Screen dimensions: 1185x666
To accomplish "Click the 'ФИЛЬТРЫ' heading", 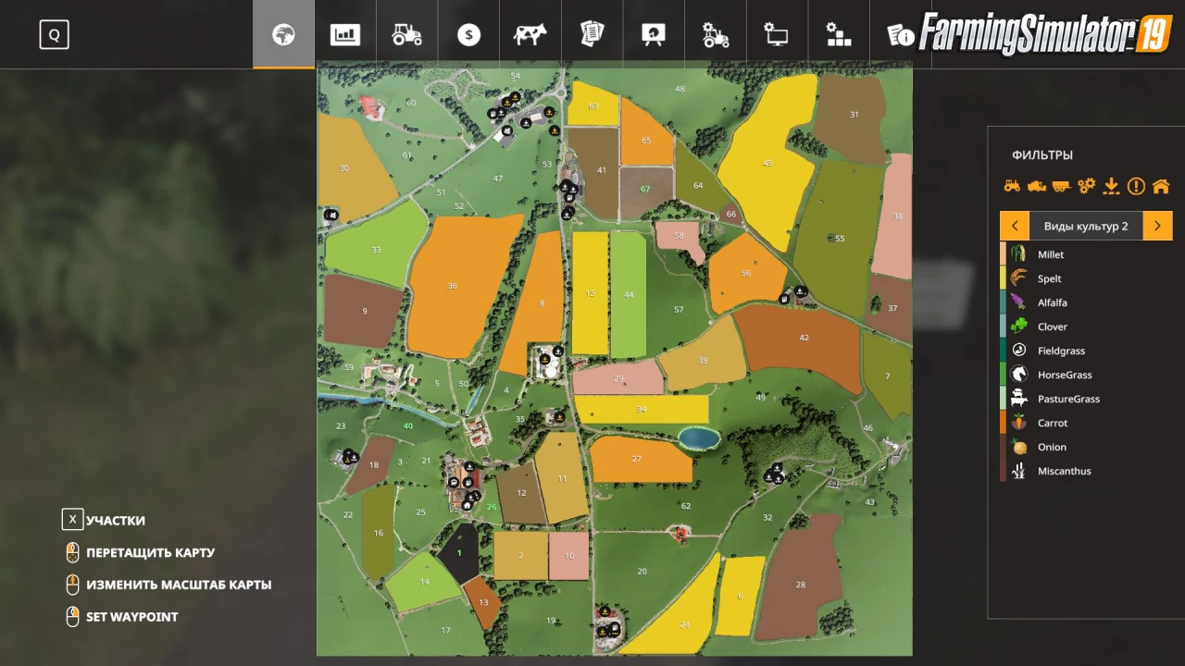I will 1042,155.
